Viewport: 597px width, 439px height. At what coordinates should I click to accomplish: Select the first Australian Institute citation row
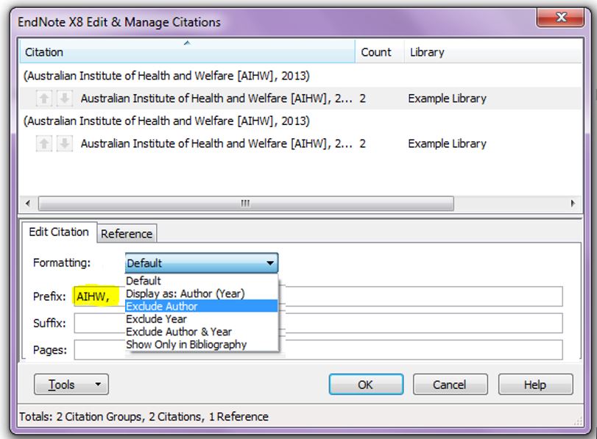[301, 99]
